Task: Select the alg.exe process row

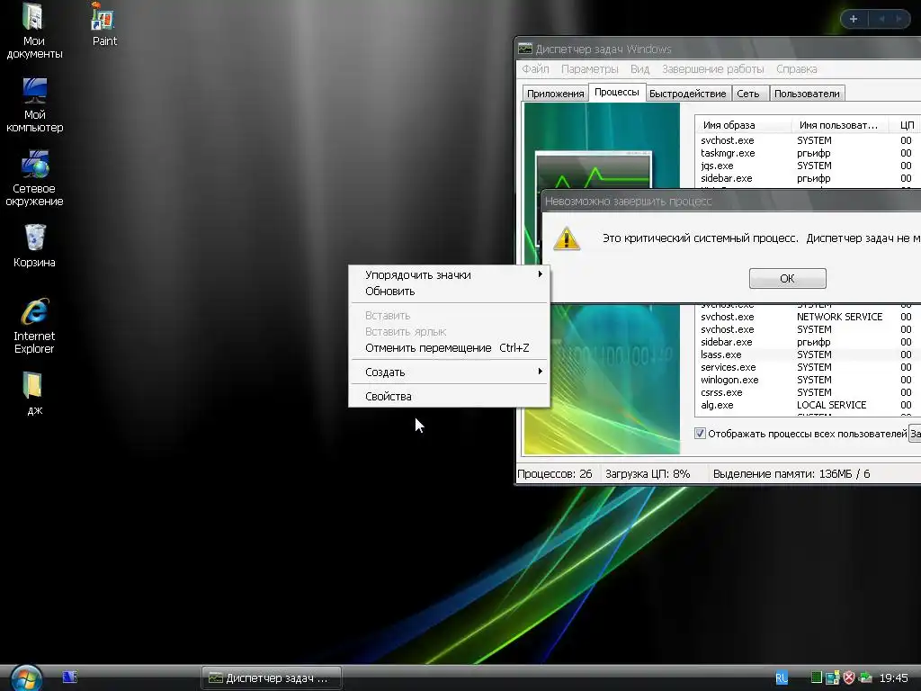Action: 809,406
